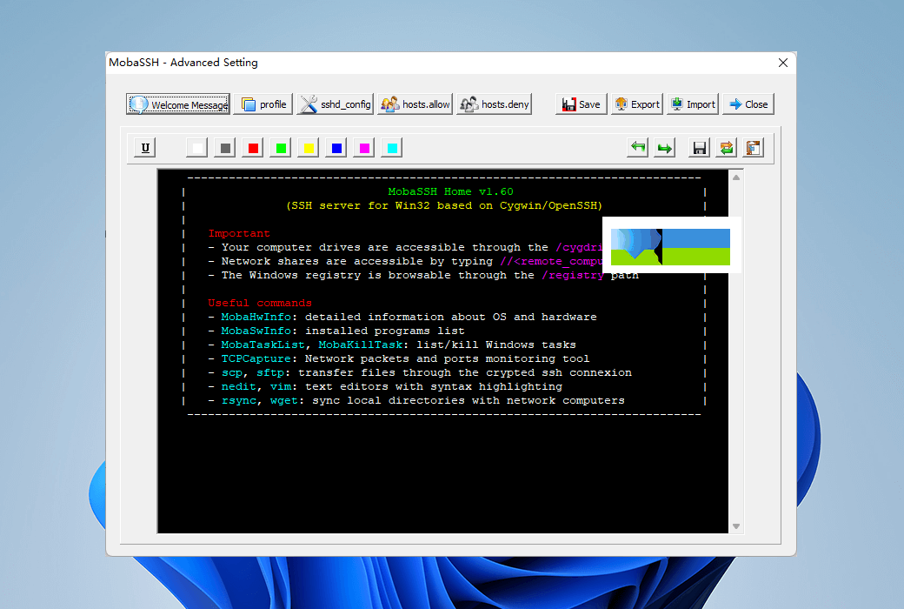The width and height of the screenshot is (904, 609).
Task: Click the orange-green reload arrows icon
Action: click(726, 148)
